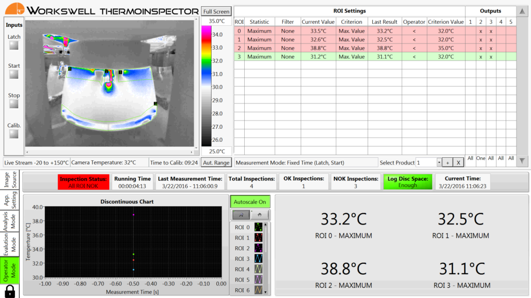
Task: Click Inspection Status All ROI NOK
Action: pos(83,182)
